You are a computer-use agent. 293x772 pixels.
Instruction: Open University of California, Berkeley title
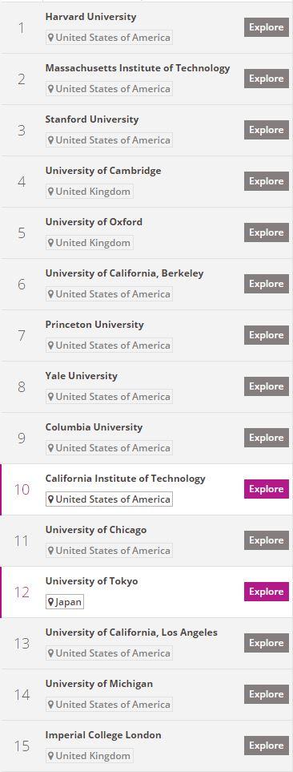coord(124,273)
